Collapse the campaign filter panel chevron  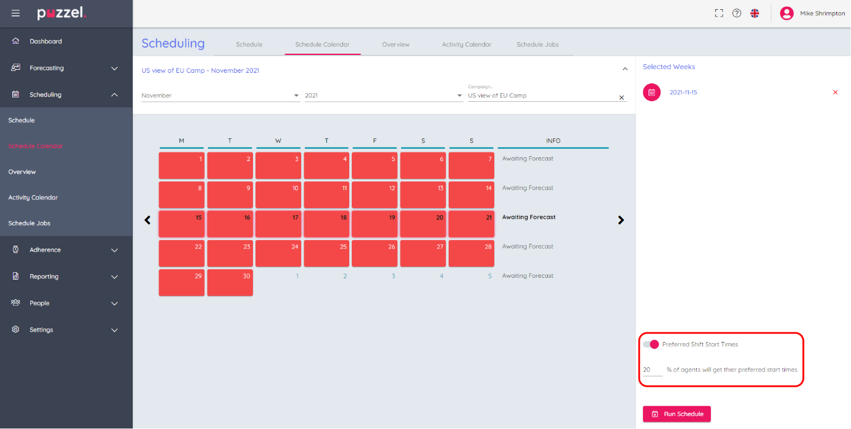click(x=625, y=69)
